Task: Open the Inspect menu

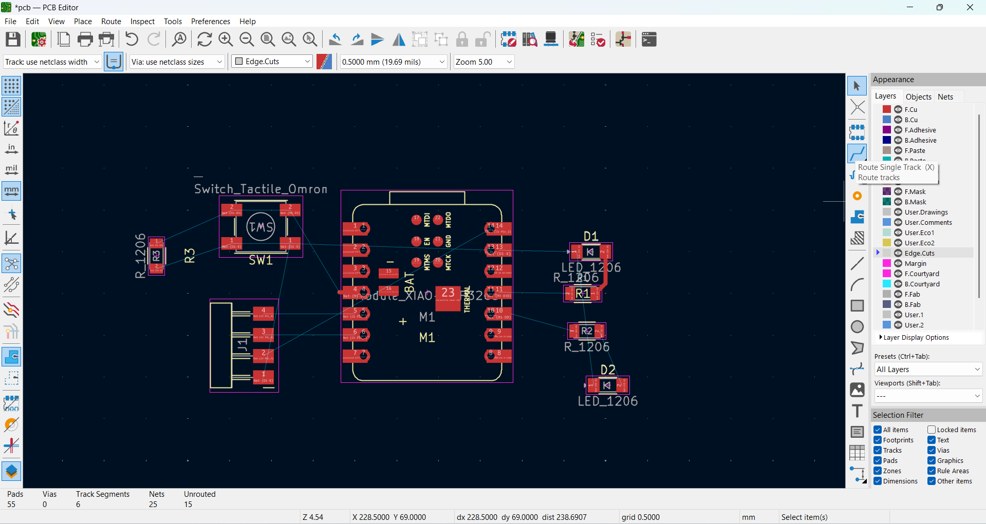Action: click(142, 21)
